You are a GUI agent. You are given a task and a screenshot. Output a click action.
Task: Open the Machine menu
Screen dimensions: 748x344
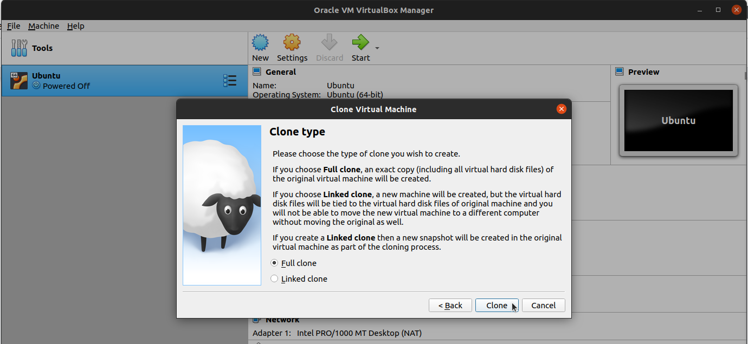[44, 26]
